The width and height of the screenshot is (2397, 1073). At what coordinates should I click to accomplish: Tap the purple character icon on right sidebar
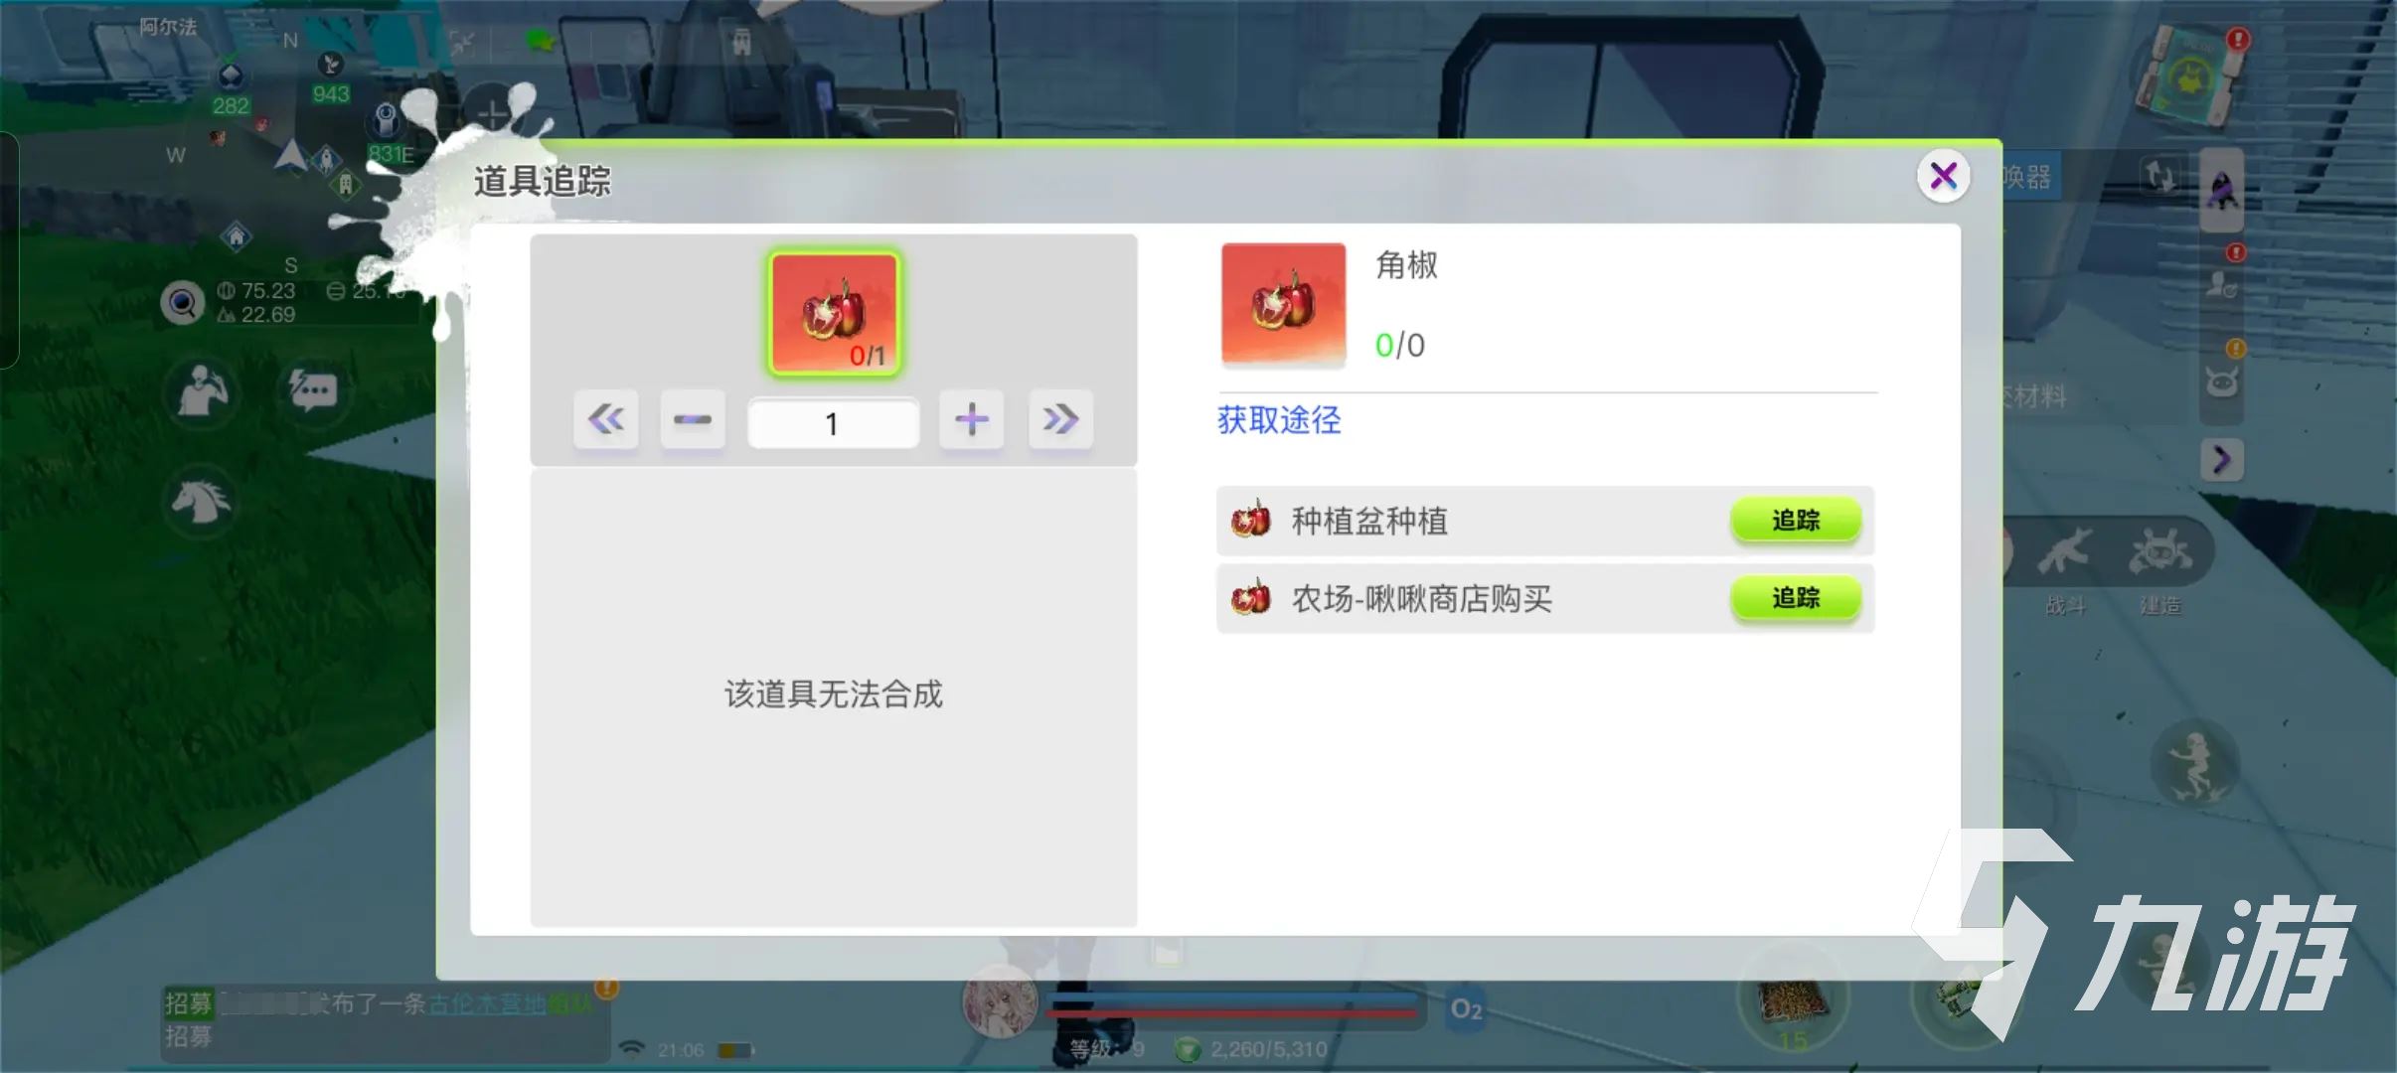[x=2221, y=189]
